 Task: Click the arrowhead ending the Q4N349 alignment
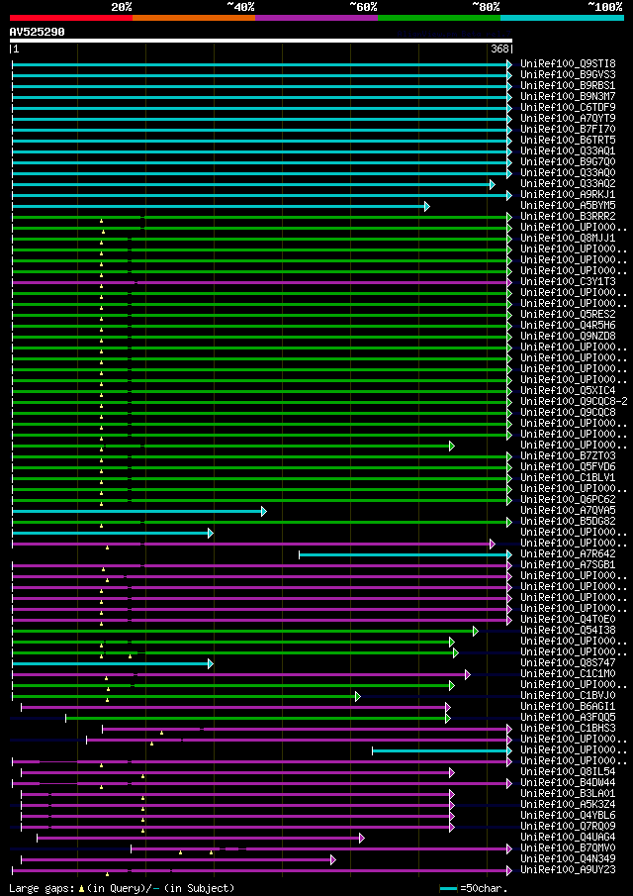click(x=333, y=860)
